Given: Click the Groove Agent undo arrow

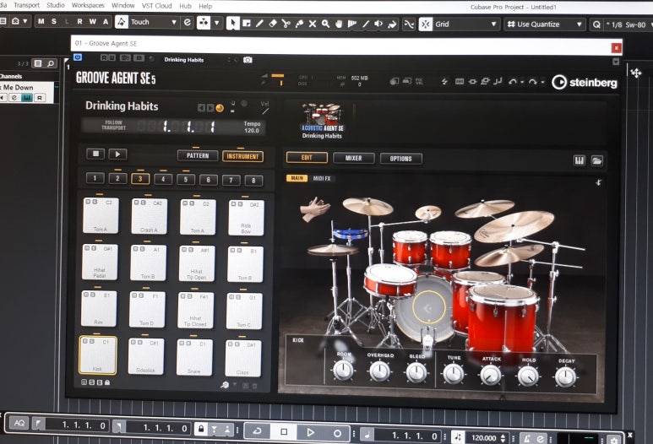Looking at the screenshot, I should [x=512, y=82].
